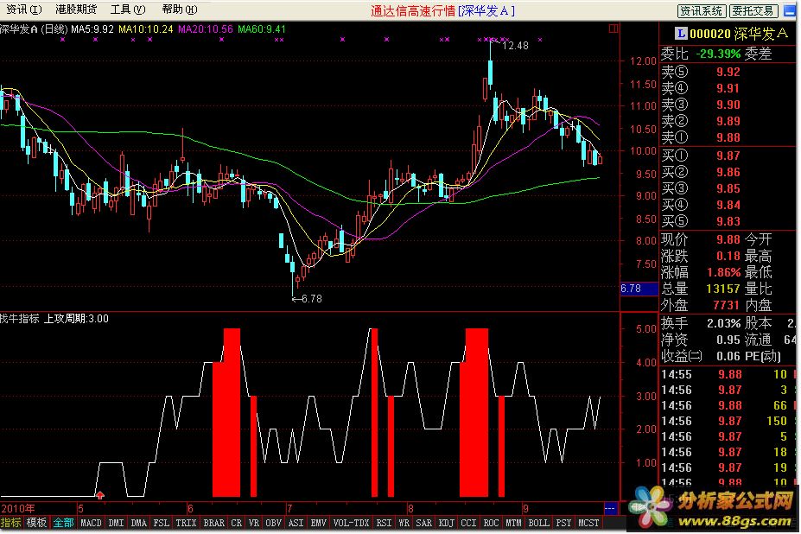Click the 委比 -29.39% value
Viewport: 801px width, 534px height.
(x=718, y=54)
